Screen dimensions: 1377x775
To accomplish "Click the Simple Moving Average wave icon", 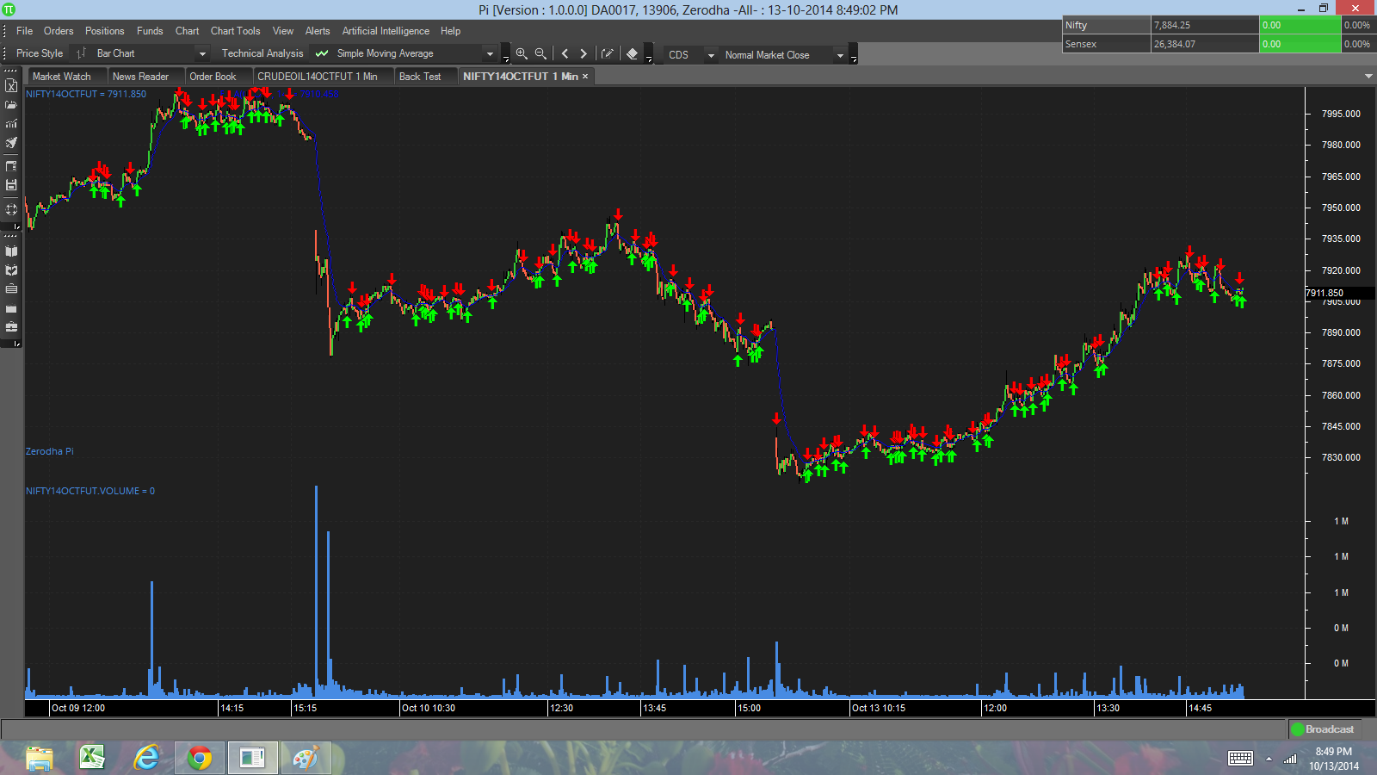I will (322, 53).
